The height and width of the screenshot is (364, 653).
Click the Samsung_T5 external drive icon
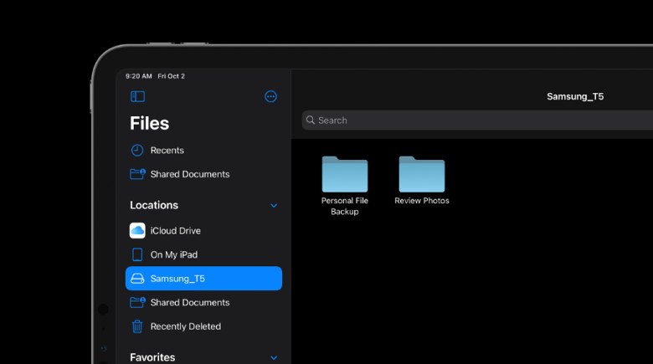coord(137,279)
